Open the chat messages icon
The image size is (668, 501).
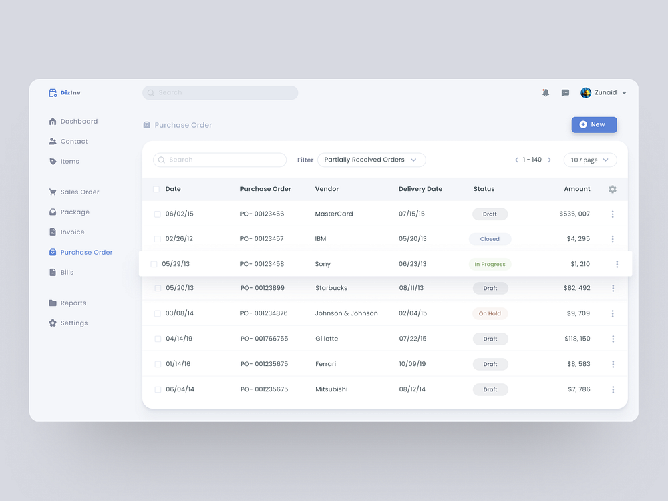pyautogui.click(x=565, y=92)
